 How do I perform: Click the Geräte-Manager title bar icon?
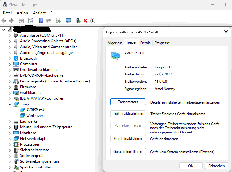pyautogui.click(x=4, y=4)
